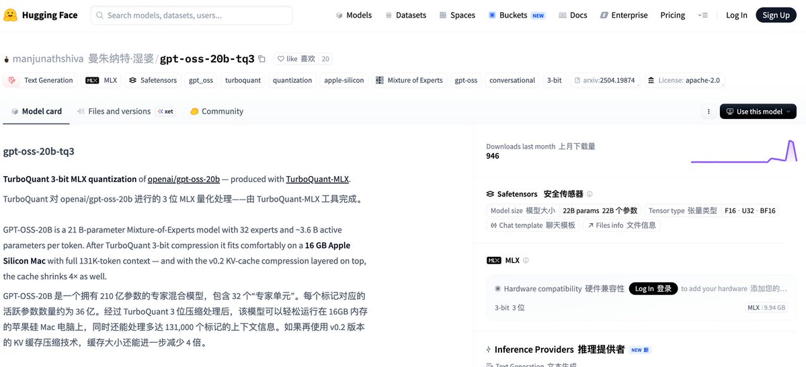The height and width of the screenshot is (367, 806).
Task: Click the downloads count 946
Action: click(x=493, y=156)
